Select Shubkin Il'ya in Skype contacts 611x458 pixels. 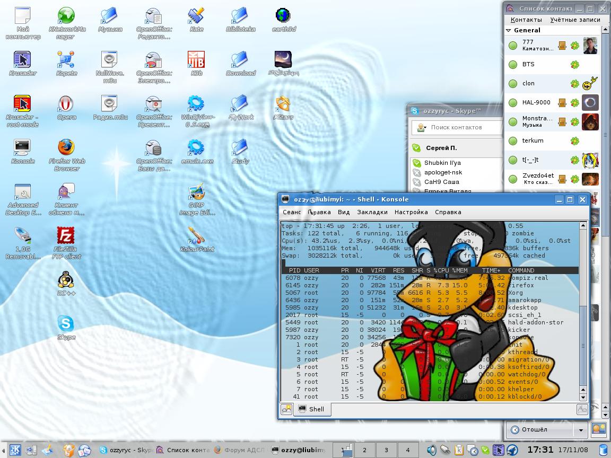pos(457,163)
